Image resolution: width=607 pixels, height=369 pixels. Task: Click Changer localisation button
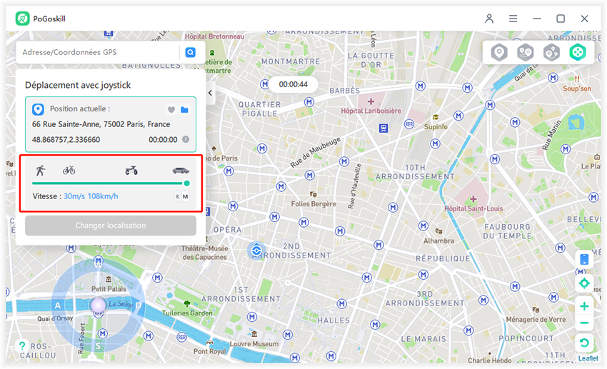[x=111, y=226]
